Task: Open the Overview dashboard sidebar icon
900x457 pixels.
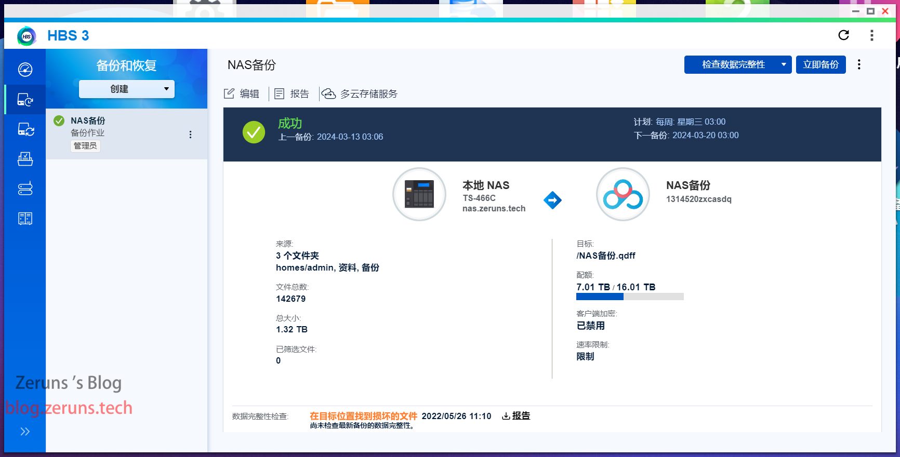Action: pos(25,70)
